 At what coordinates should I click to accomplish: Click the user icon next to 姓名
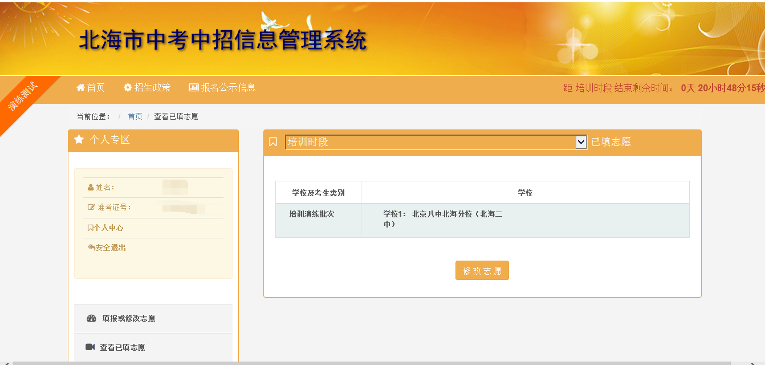tap(91, 188)
